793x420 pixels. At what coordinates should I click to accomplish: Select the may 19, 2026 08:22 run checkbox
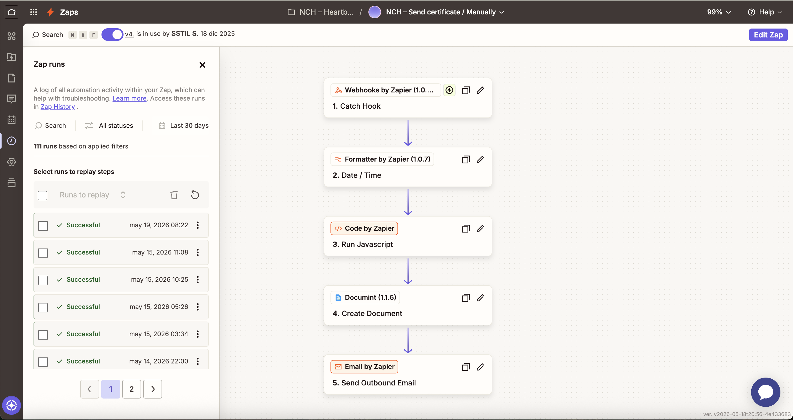click(x=43, y=226)
